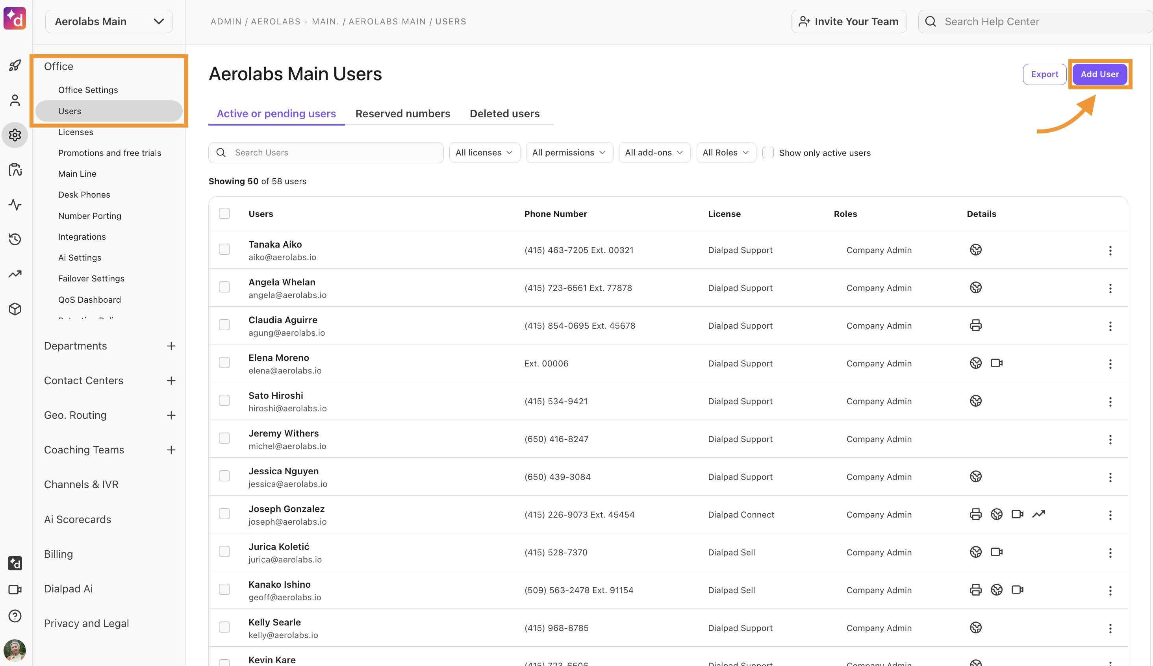The width and height of the screenshot is (1153, 666).
Task: Click the building route icon in left rail
Action: pos(15,170)
